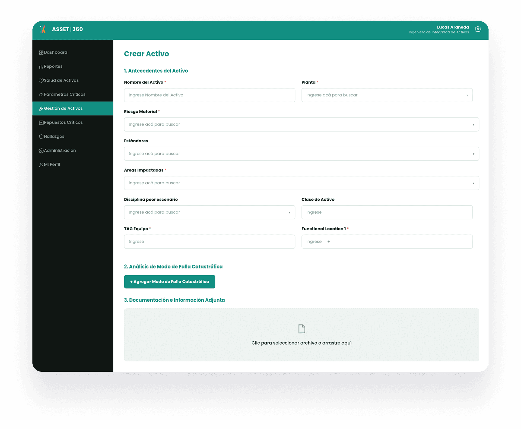This screenshot has height=429, width=521.
Task: Click the person icon for Mi Perfil
Action: click(x=41, y=165)
